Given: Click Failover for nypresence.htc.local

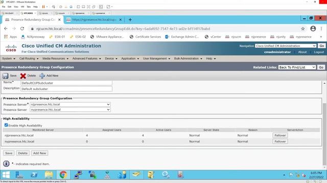Looking at the screenshot, I should tap(280, 141).
